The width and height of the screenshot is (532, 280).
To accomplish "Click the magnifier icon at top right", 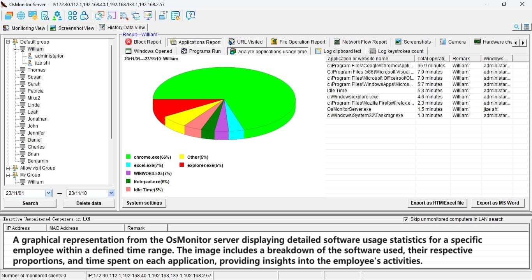I will point(517,27).
